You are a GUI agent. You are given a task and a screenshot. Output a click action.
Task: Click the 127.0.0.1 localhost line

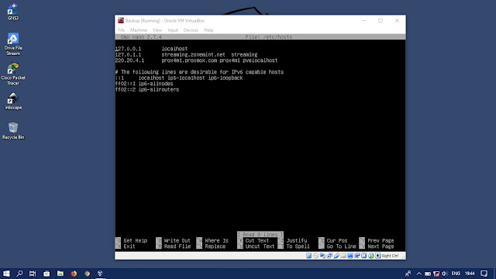[151, 49]
